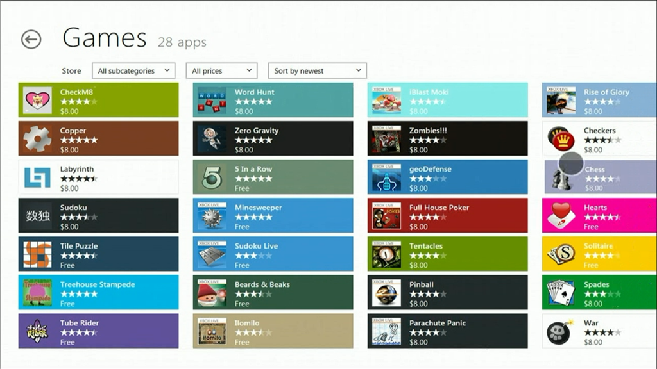Click the Beards & Beaks name

coord(262,284)
